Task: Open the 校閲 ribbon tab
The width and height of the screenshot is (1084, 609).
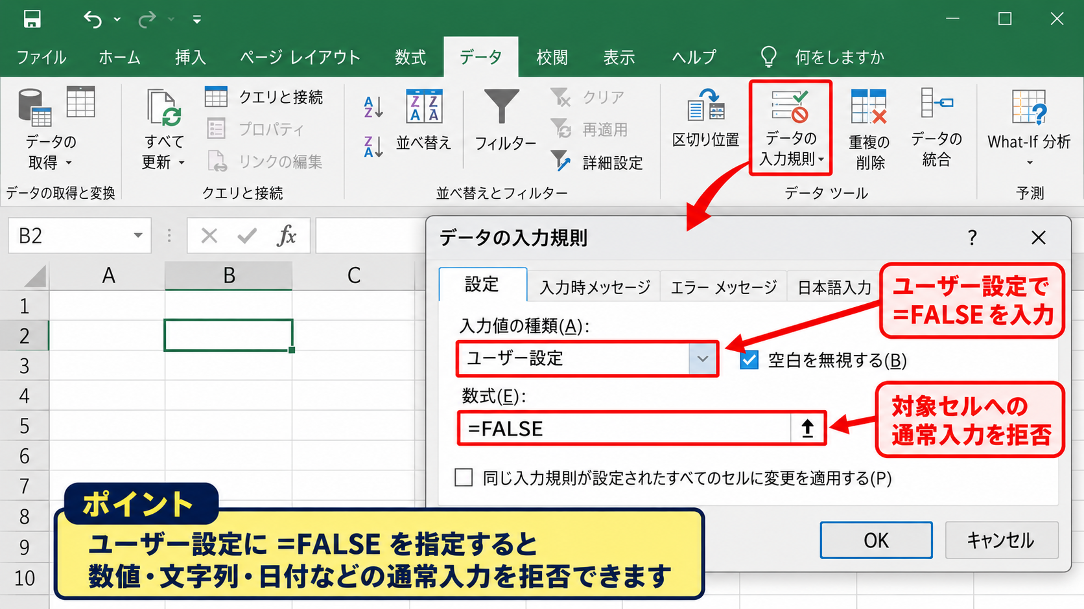Action: coord(552,58)
